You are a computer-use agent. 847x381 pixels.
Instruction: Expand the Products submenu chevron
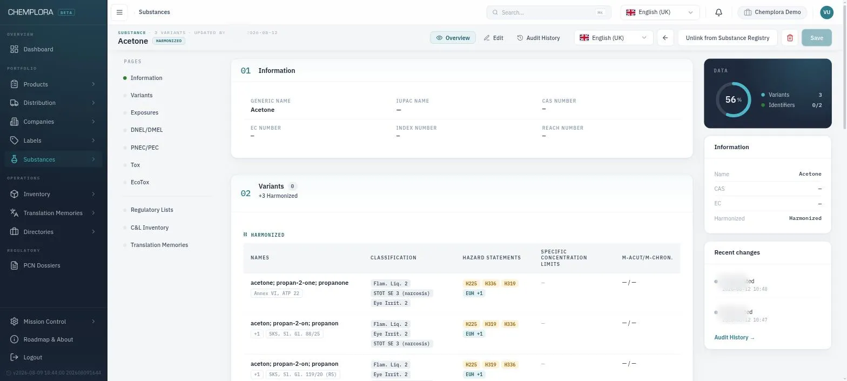click(93, 84)
